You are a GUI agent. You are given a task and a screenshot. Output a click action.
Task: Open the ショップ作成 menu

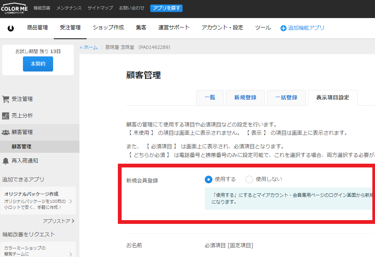[108, 28]
